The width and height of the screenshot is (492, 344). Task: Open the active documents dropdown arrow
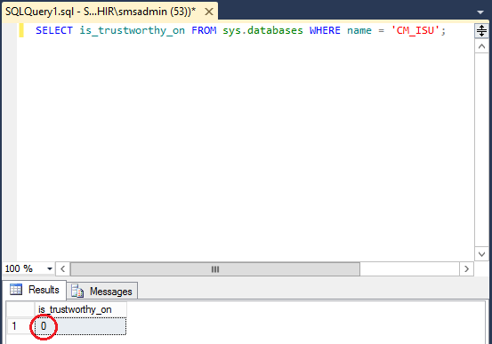pyautogui.click(x=480, y=12)
